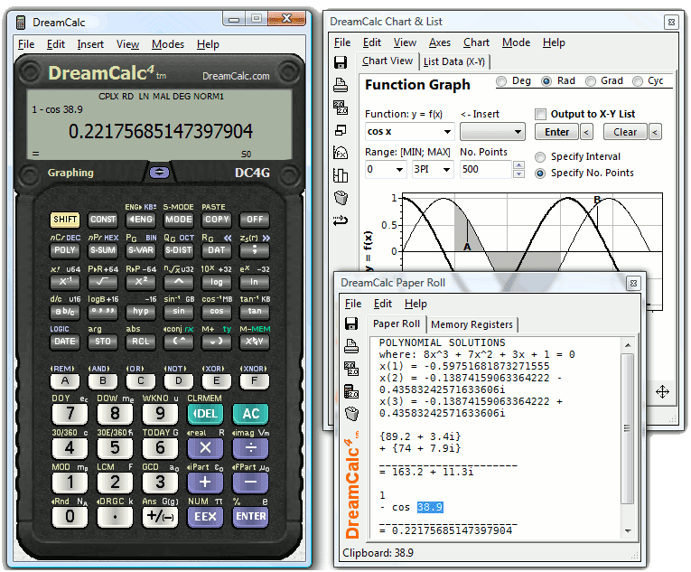Image resolution: width=691 pixels, height=572 pixels.
Task: Tap the square root key on calculator
Action: coord(103,281)
